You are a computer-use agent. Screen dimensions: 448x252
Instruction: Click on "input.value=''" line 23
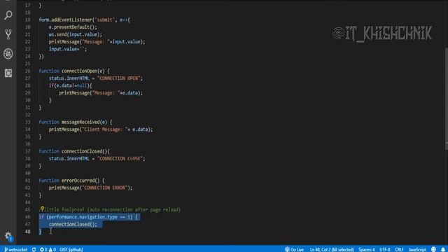(67, 49)
